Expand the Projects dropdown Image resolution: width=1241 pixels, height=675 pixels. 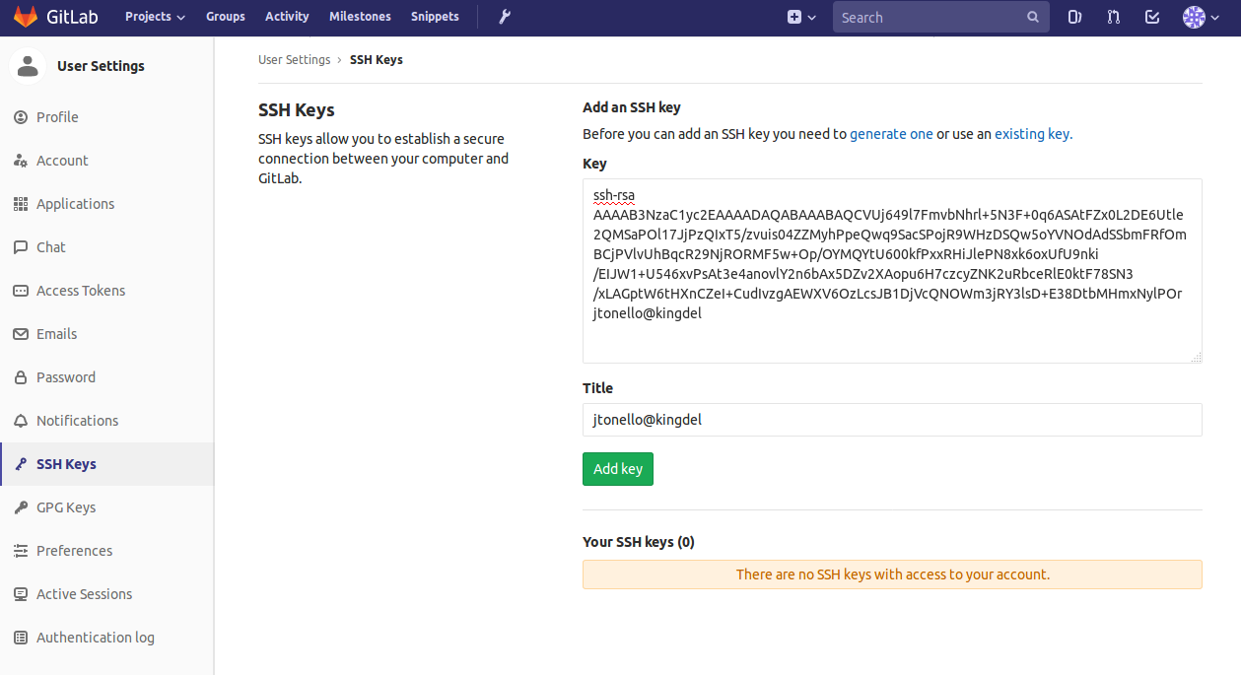154,17
